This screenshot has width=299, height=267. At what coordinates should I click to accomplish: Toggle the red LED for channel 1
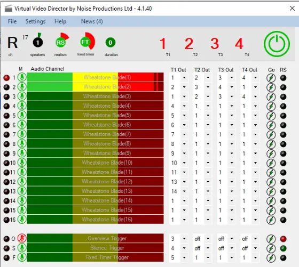(x=6, y=78)
